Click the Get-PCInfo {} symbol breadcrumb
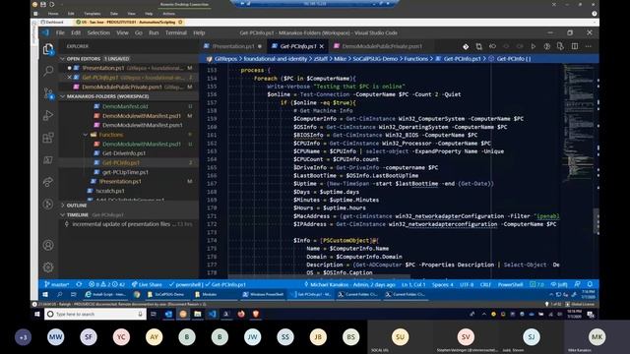 point(514,59)
